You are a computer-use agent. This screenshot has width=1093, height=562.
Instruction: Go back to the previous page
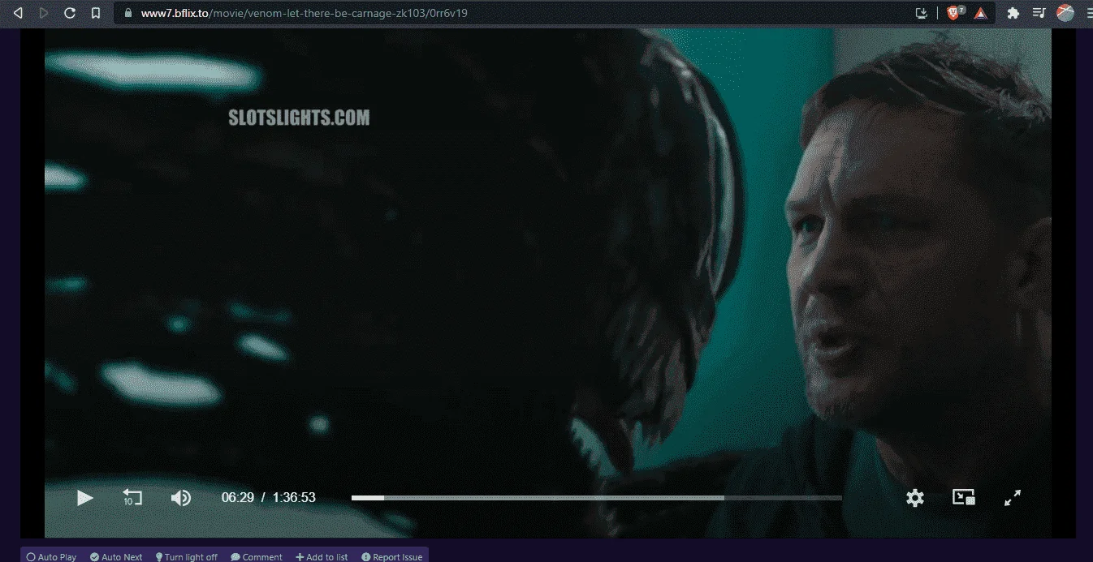(x=19, y=13)
